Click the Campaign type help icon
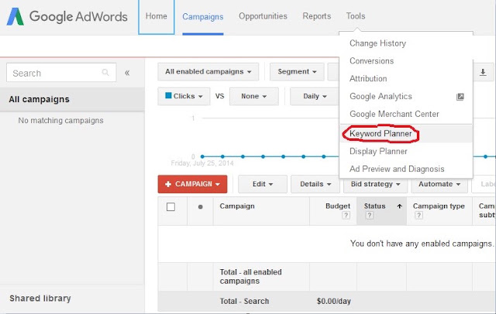This screenshot has width=496, height=314. click(418, 215)
